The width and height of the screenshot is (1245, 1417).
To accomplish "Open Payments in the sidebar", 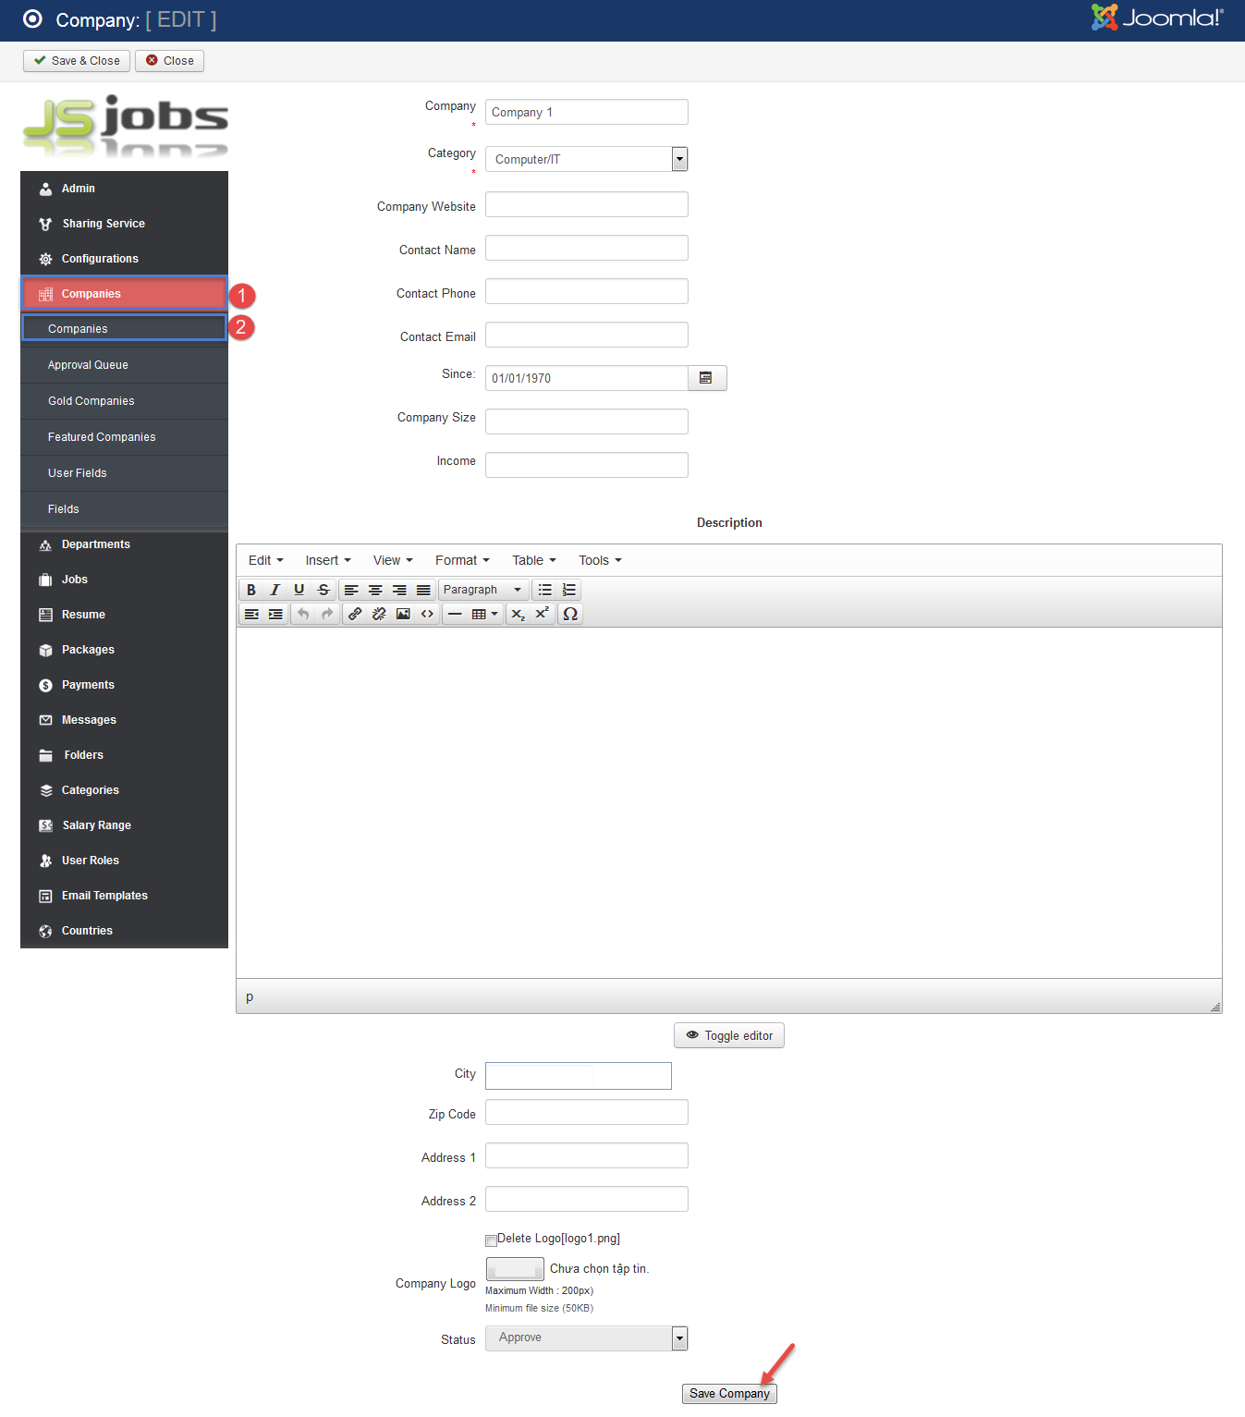I will (124, 685).
